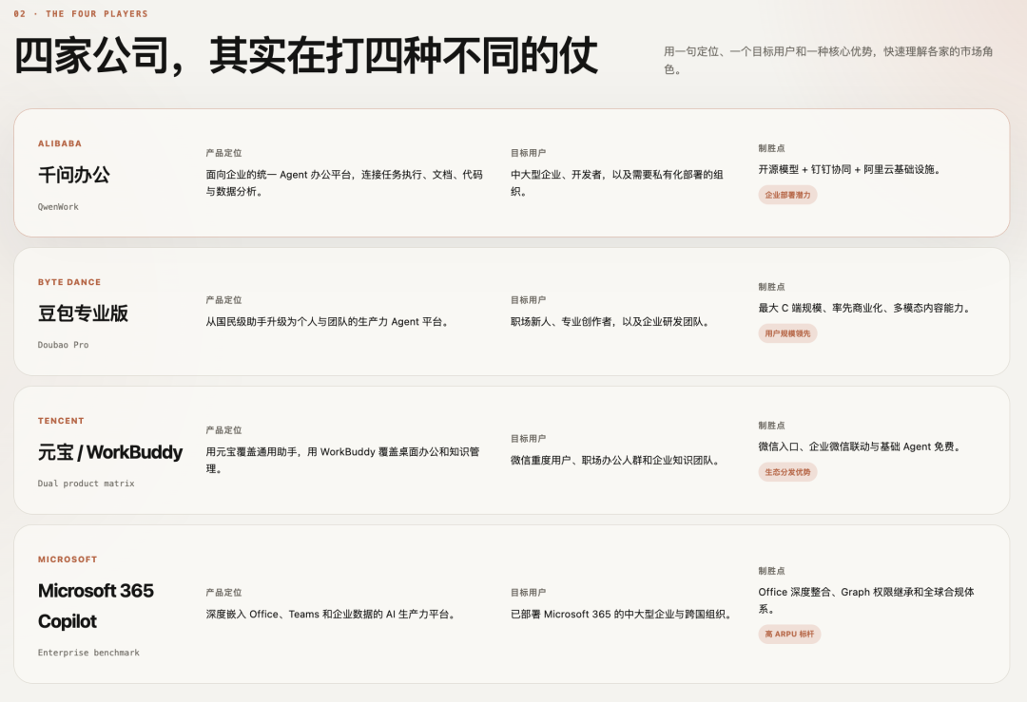Click the Enterprise benchmark subtitle
1027x702 pixels.
[88, 653]
